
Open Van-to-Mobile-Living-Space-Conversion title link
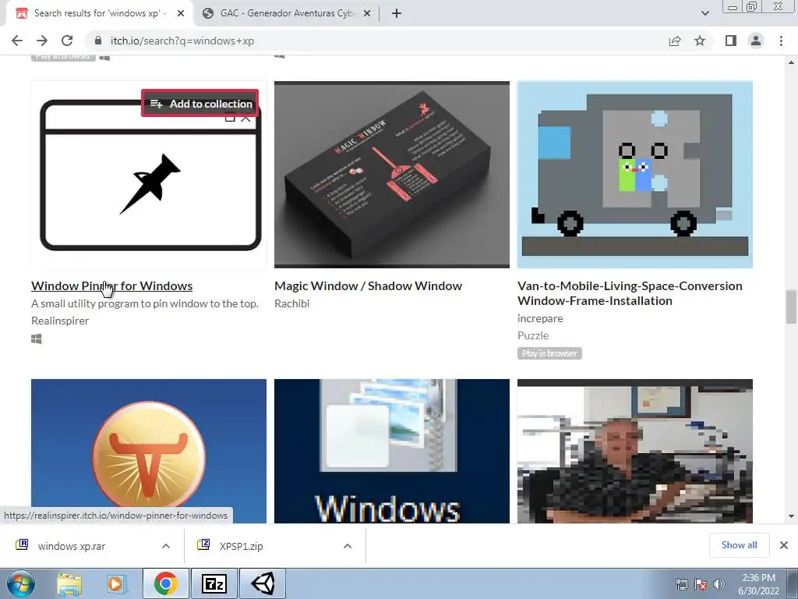[x=630, y=293]
